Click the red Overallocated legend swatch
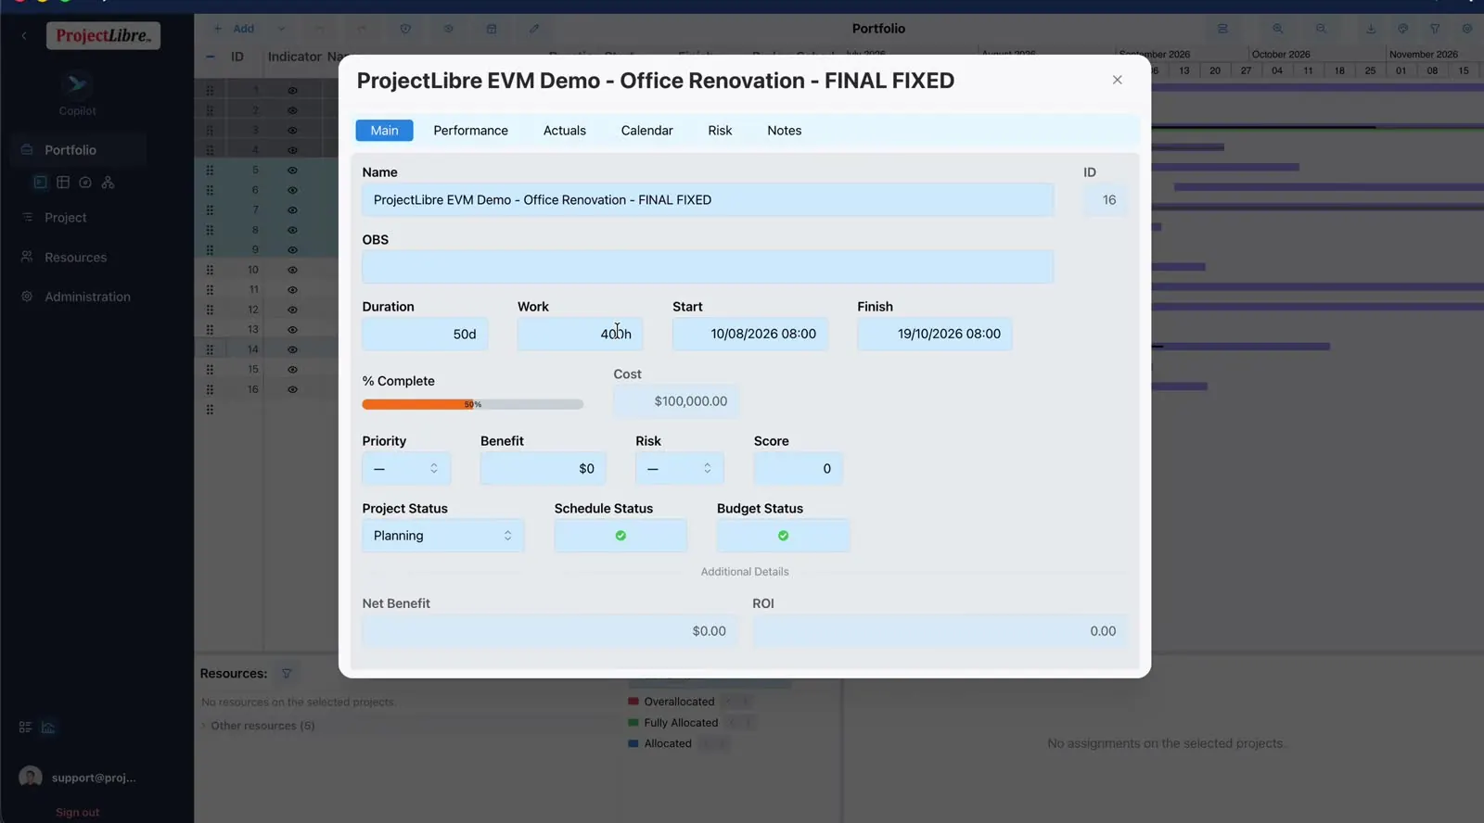Image resolution: width=1484 pixels, height=823 pixels. (x=633, y=702)
